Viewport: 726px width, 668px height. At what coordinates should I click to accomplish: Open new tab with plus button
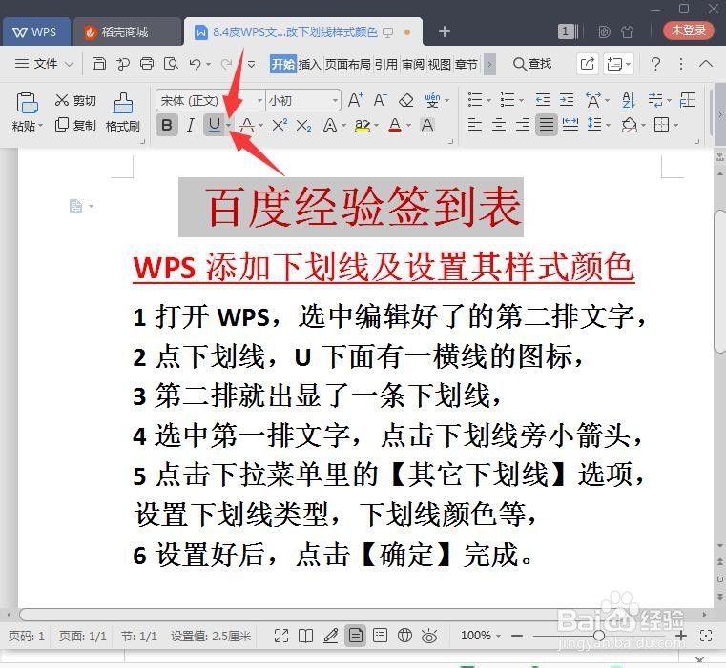(x=444, y=31)
